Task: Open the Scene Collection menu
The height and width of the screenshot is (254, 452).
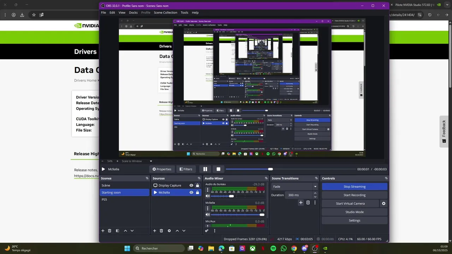Action: coord(165,13)
